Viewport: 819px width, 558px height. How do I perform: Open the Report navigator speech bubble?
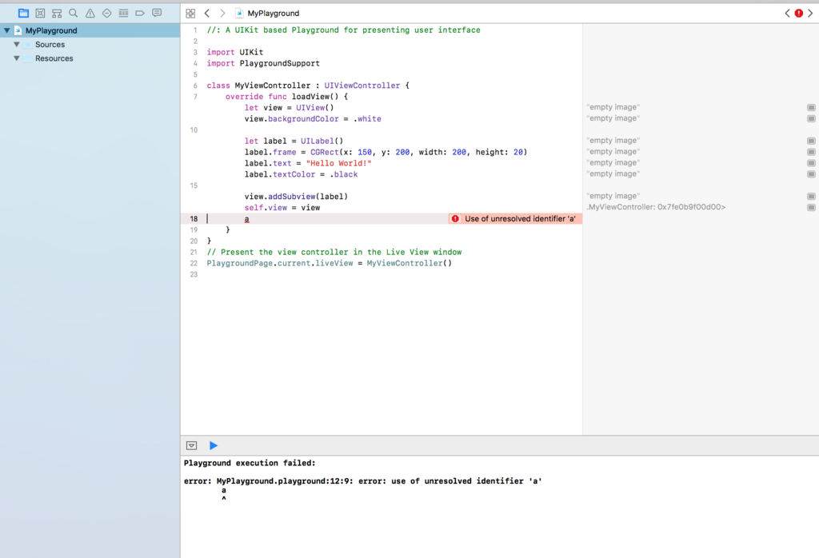(157, 13)
